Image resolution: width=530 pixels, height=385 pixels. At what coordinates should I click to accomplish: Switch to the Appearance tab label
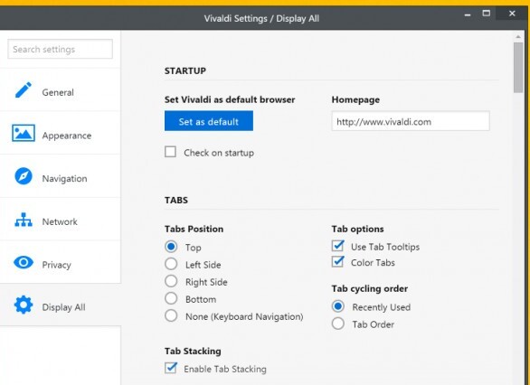(x=67, y=136)
